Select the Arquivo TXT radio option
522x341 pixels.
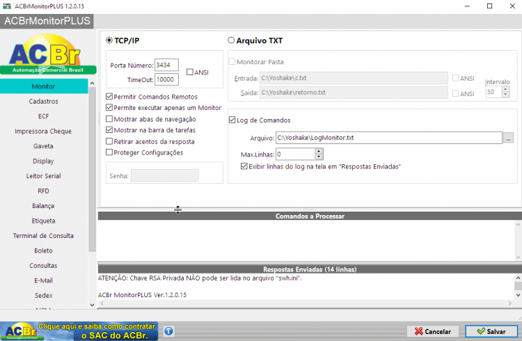click(x=231, y=40)
